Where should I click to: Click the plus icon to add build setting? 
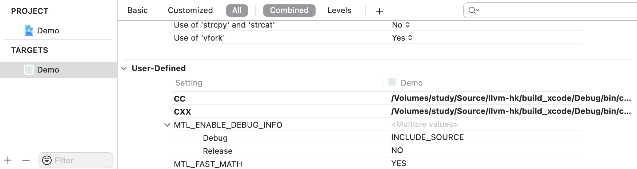point(379,11)
